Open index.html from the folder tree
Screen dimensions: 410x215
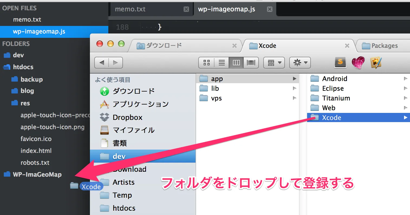click(36, 151)
